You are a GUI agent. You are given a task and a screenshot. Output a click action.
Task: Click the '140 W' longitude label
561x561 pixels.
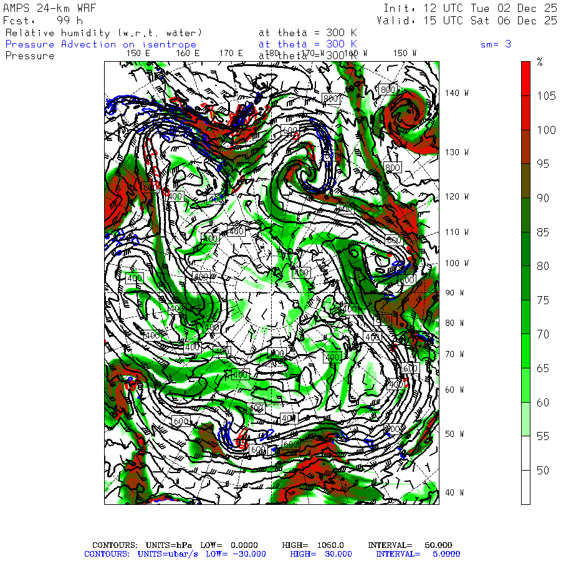[x=456, y=93]
